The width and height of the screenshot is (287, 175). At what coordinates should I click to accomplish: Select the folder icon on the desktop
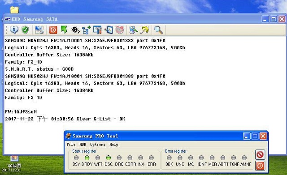pyautogui.click(x=14, y=10)
